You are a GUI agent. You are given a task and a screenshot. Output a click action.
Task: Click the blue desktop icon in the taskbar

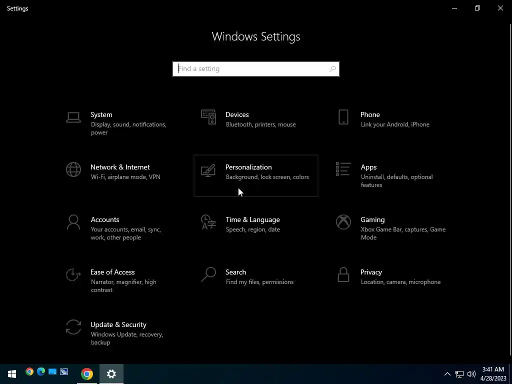point(52,371)
